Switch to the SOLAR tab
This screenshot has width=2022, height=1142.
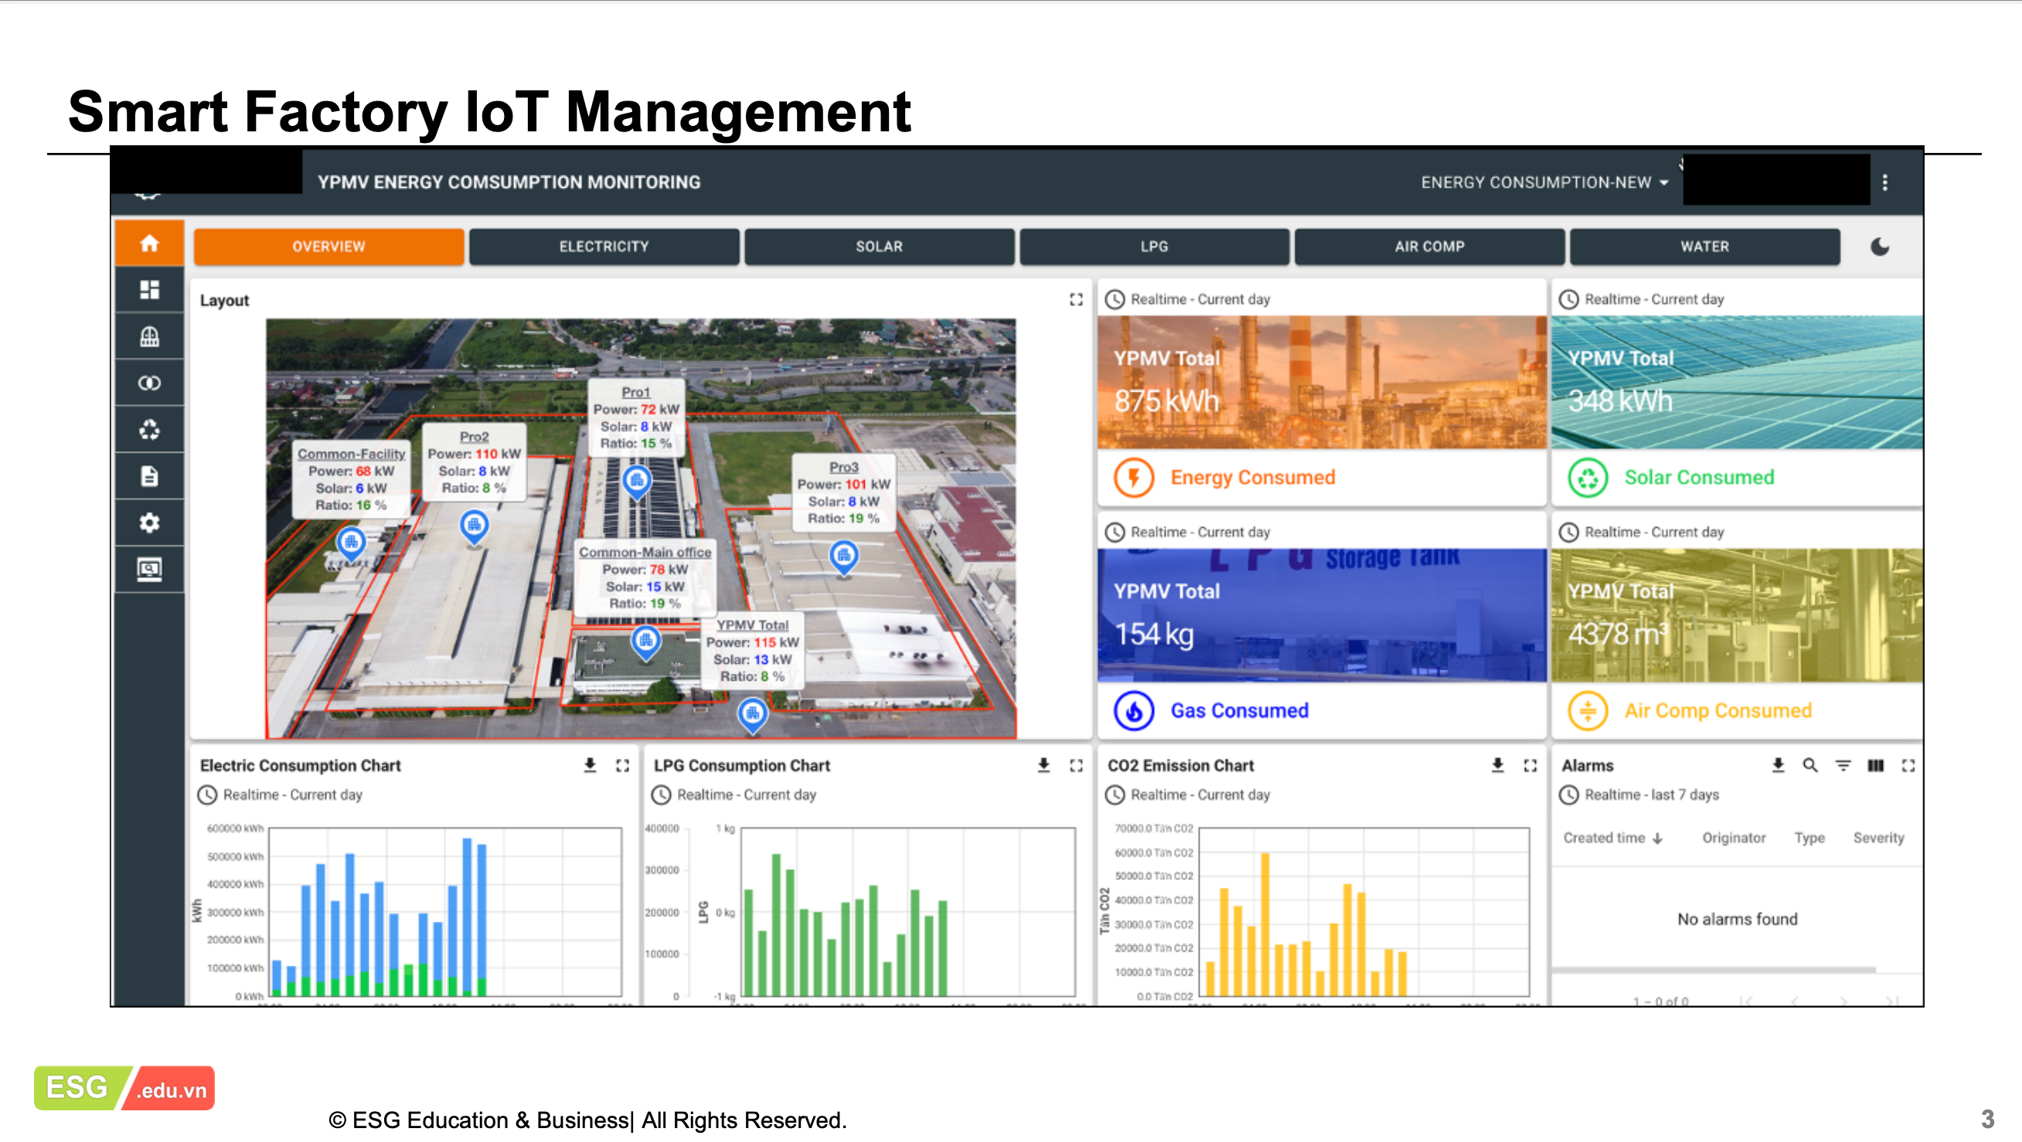click(x=879, y=246)
